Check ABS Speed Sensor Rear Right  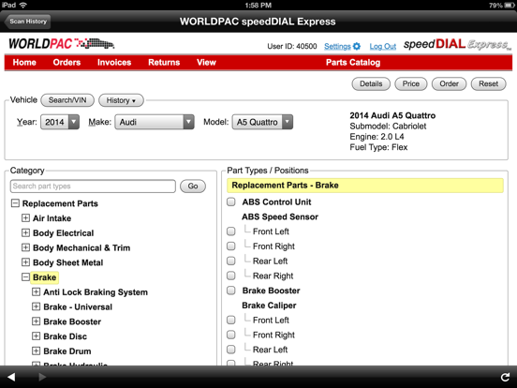tap(231, 276)
